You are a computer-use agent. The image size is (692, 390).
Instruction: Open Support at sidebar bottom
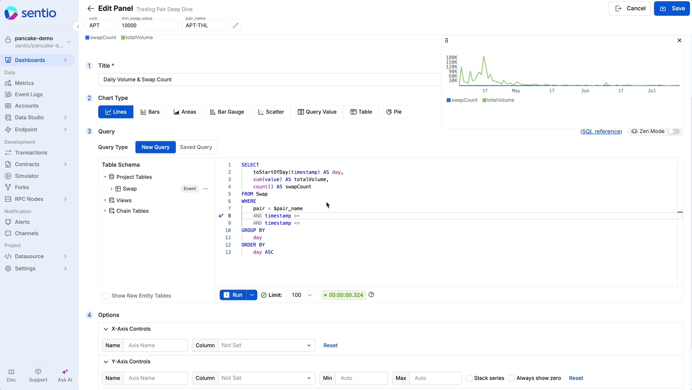pos(38,375)
